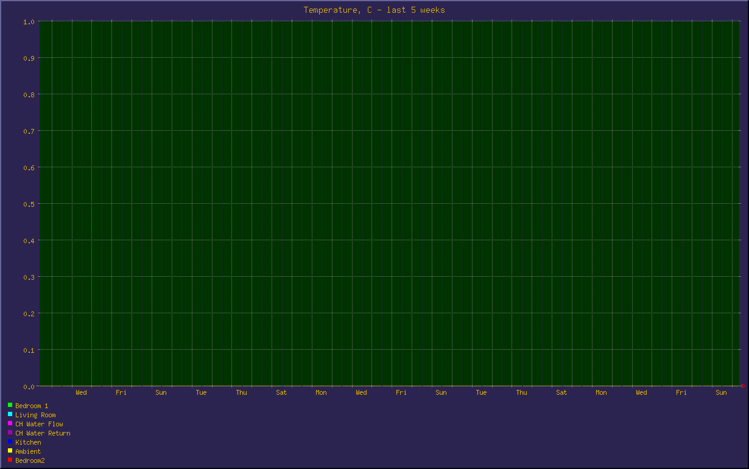Screen dimensions: 749x469
Task: Click the blue Kitchen legend swatch
Action: coord(10,442)
